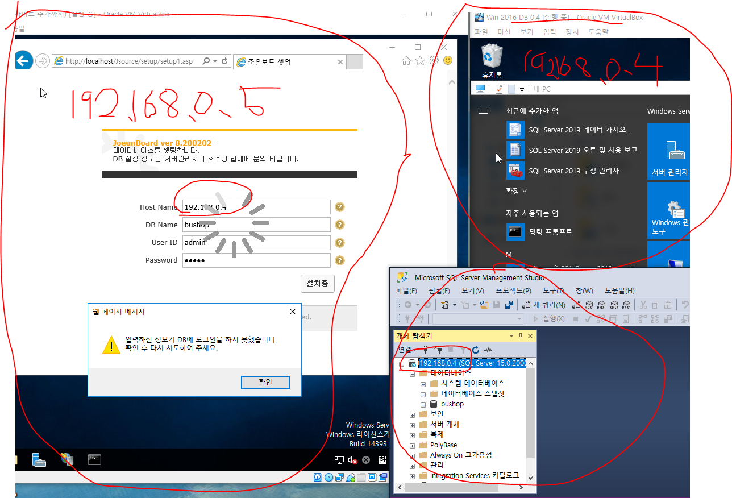Expand the 보안 node
This screenshot has width=732, height=498.
(412, 414)
